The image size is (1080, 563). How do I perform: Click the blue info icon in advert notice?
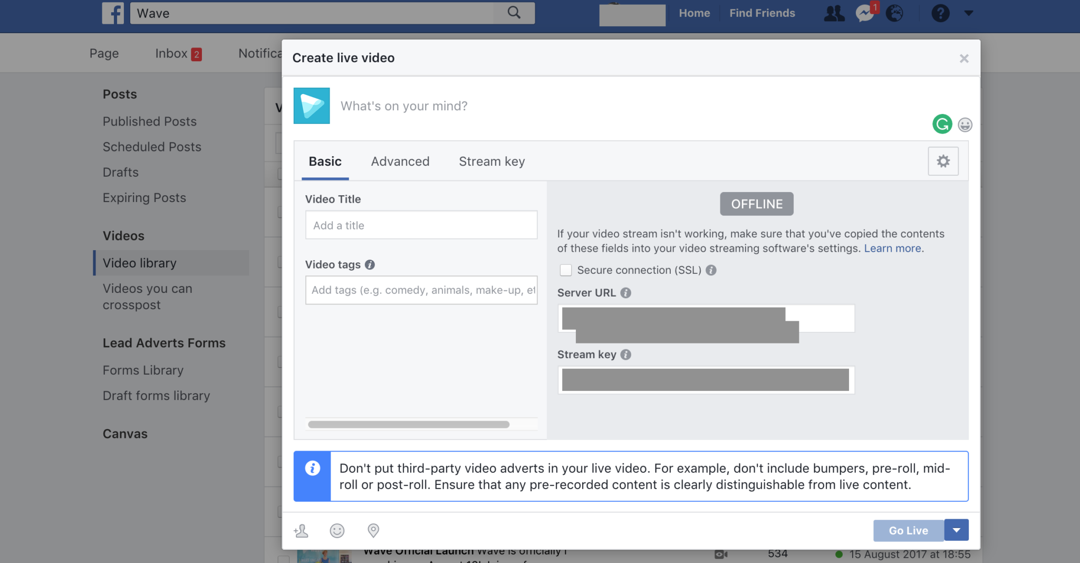point(312,469)
